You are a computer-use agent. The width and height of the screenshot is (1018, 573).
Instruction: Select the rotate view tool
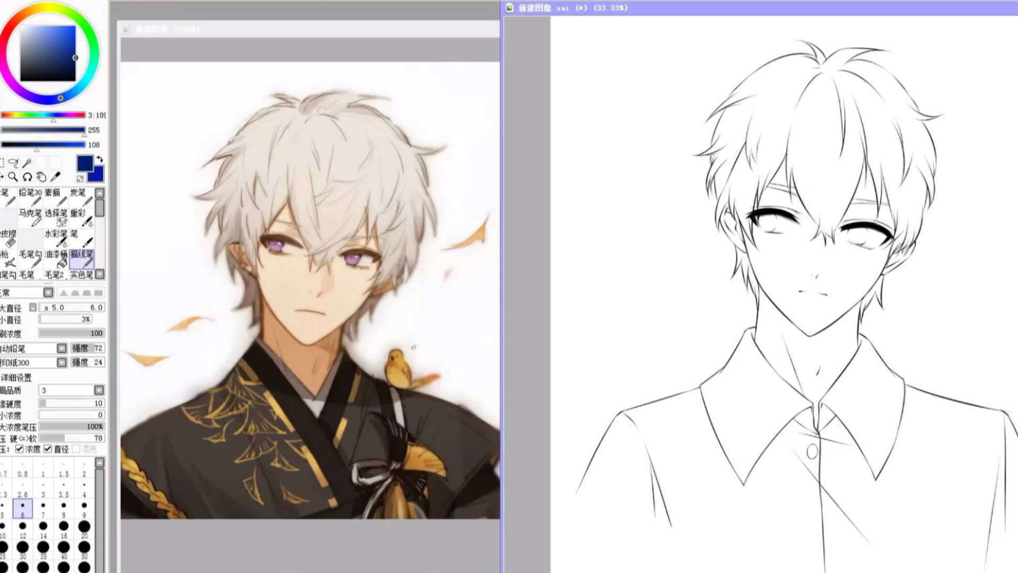[27, 177]
